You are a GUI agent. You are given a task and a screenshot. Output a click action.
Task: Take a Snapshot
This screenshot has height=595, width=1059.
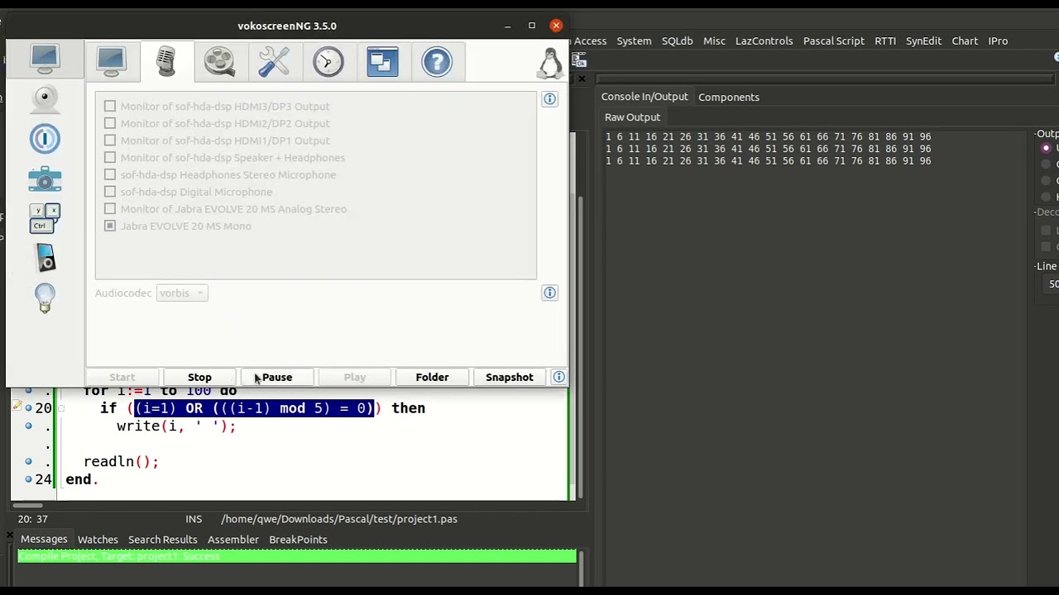click(x=510, y=377)
